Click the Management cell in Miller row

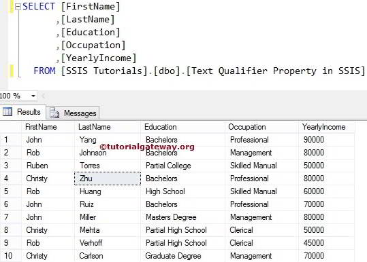click(261, 217)
